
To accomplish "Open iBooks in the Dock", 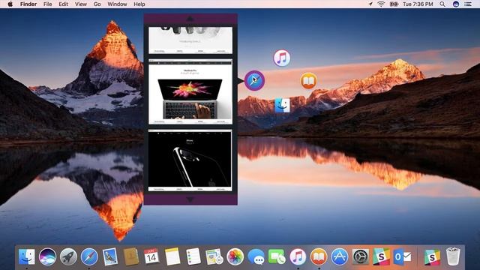I will coord(319,256).
